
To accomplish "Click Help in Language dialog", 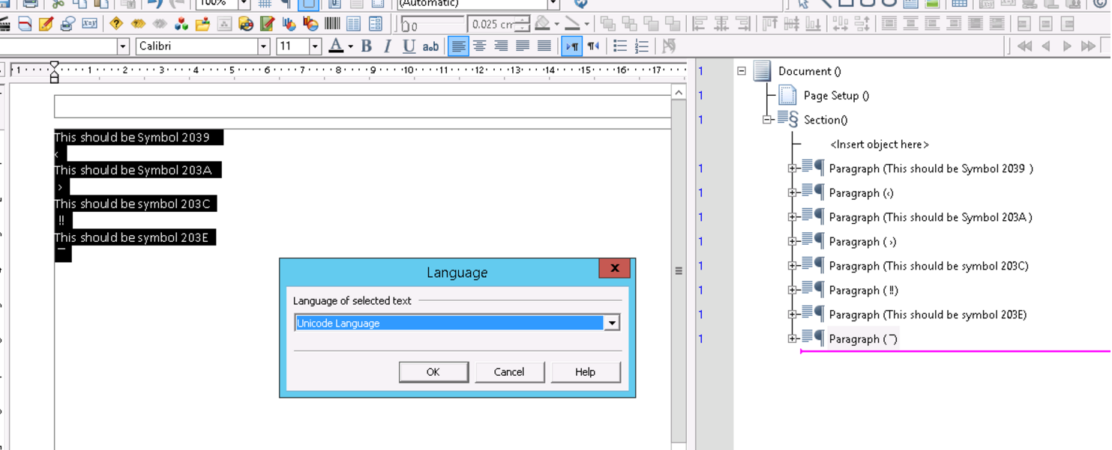I will click(x=585, y=372).
